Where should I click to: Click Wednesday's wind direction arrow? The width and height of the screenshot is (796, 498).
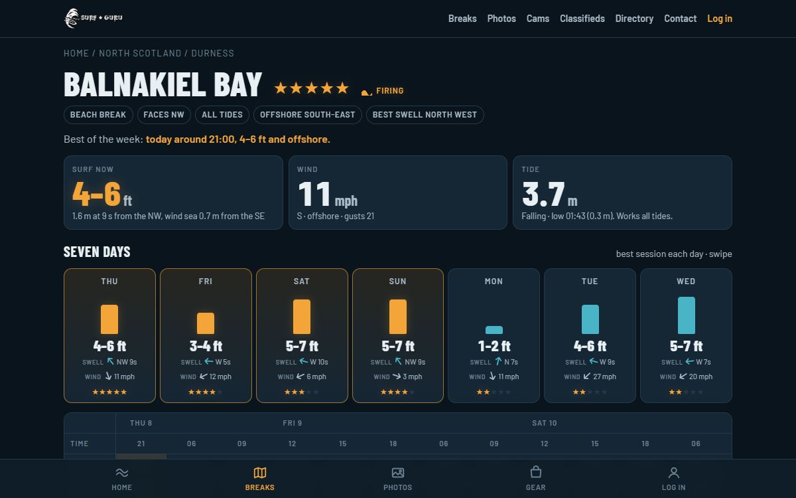point(683,376)
